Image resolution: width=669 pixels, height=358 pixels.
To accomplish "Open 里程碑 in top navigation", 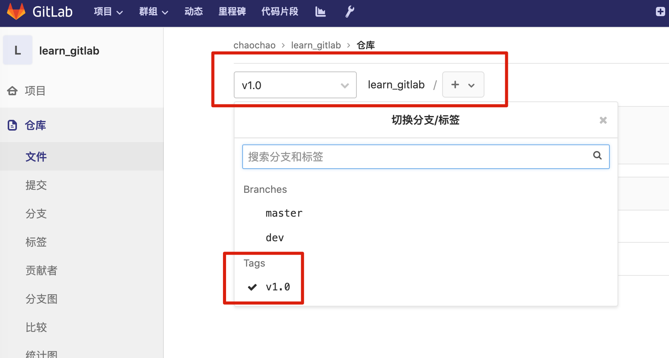I will pos(232,12).
